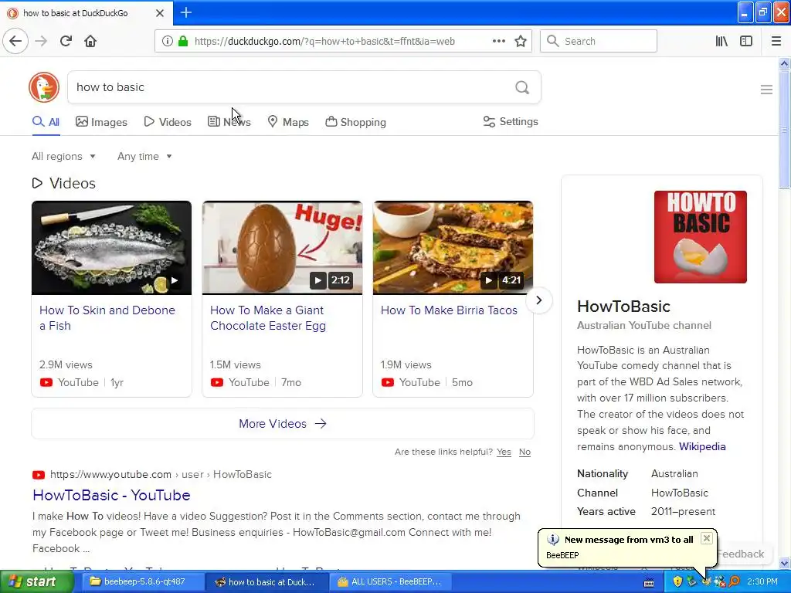Open the HowToBasic - YouTube result
Image resolution: width=791 pixels, height=593 pixels.
(x=111, y=495)
